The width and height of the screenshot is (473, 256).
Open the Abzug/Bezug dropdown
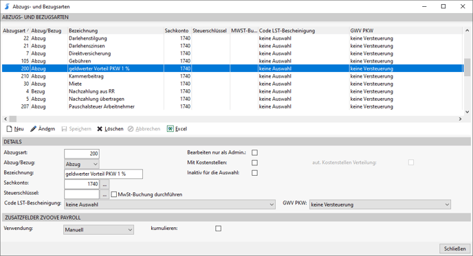point(81,164)
